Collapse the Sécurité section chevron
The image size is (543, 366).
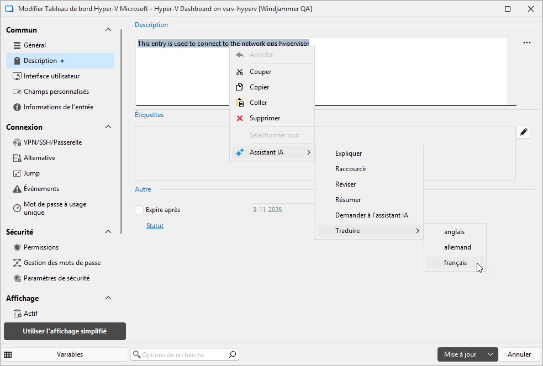(x=108, y=232)
